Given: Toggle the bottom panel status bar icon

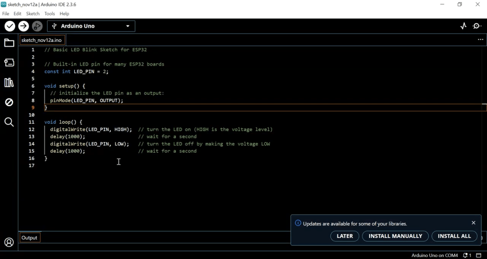Looking at the screenshot, I should pos(478,255).
